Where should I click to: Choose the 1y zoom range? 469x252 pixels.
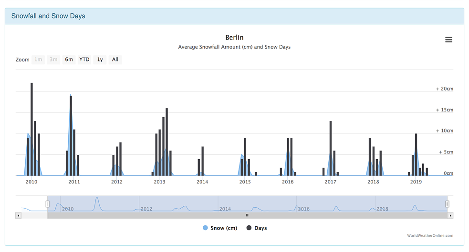[100, 60]
